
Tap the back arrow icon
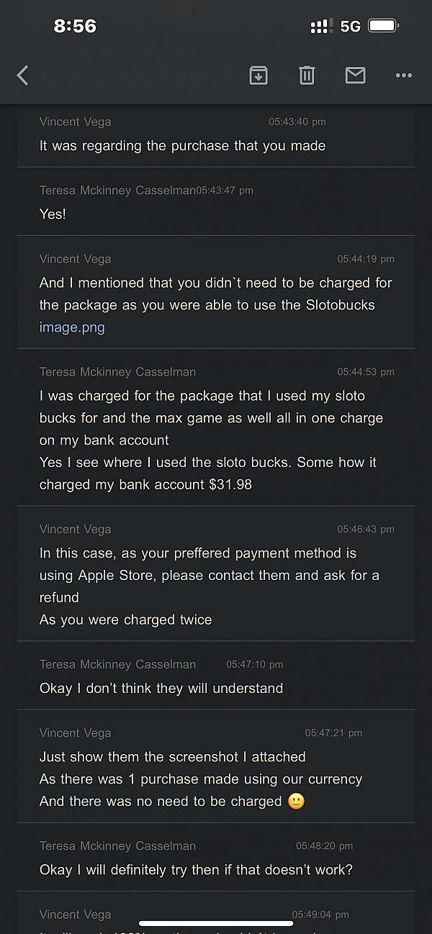click(23, 76)
